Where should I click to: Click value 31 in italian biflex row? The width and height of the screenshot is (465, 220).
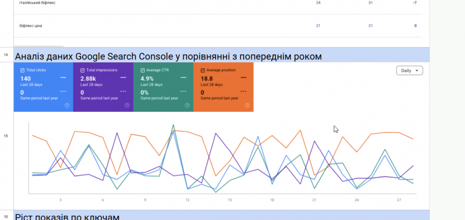(x=371, y=2)
